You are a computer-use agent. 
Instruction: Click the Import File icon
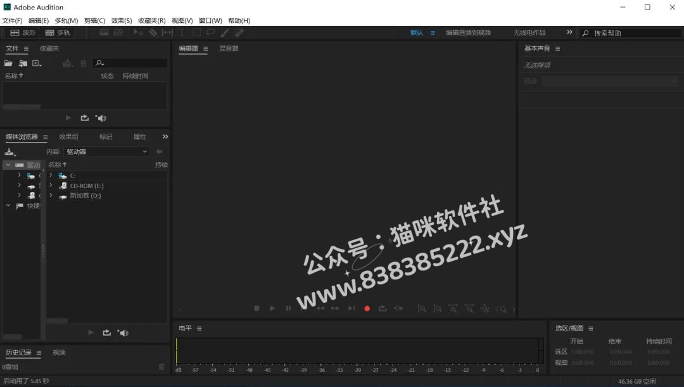23,63
